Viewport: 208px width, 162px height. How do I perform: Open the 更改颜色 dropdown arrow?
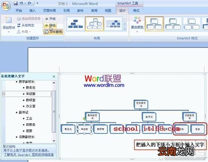pyautogui.click(x=137, y=32)
